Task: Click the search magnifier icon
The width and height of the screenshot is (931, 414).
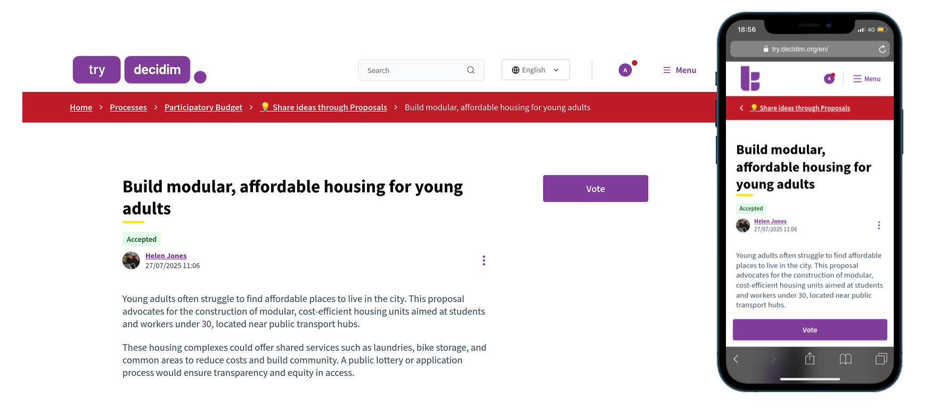Action: (471, 70)
